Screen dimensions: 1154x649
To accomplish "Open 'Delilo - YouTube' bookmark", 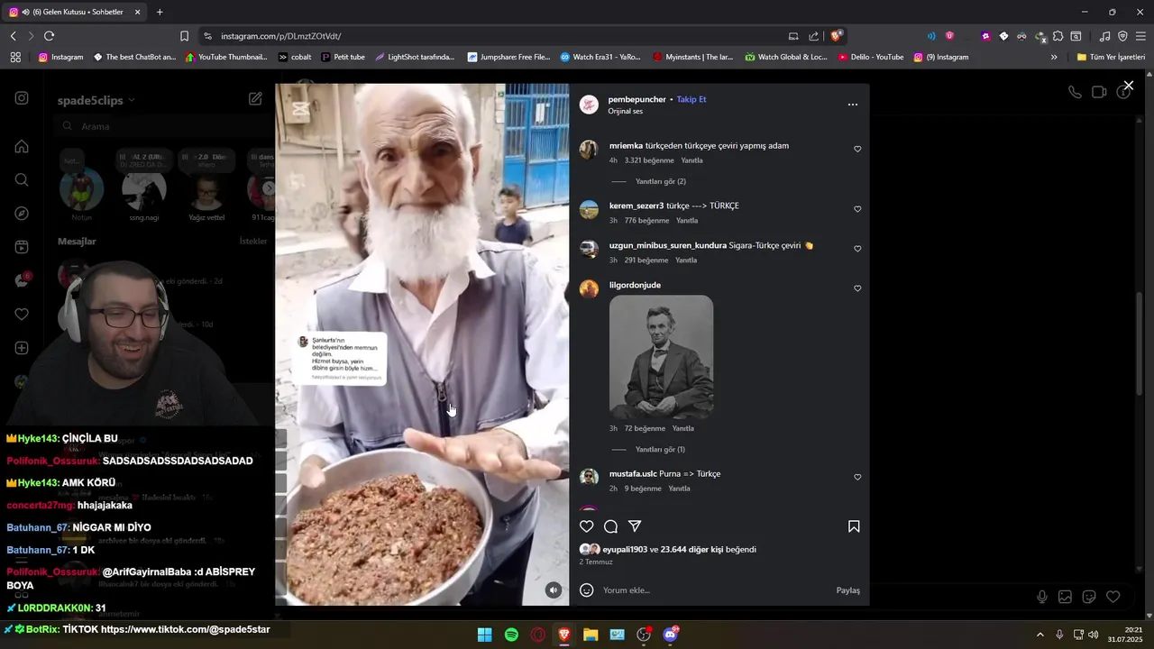I will (x=871, y=57).
